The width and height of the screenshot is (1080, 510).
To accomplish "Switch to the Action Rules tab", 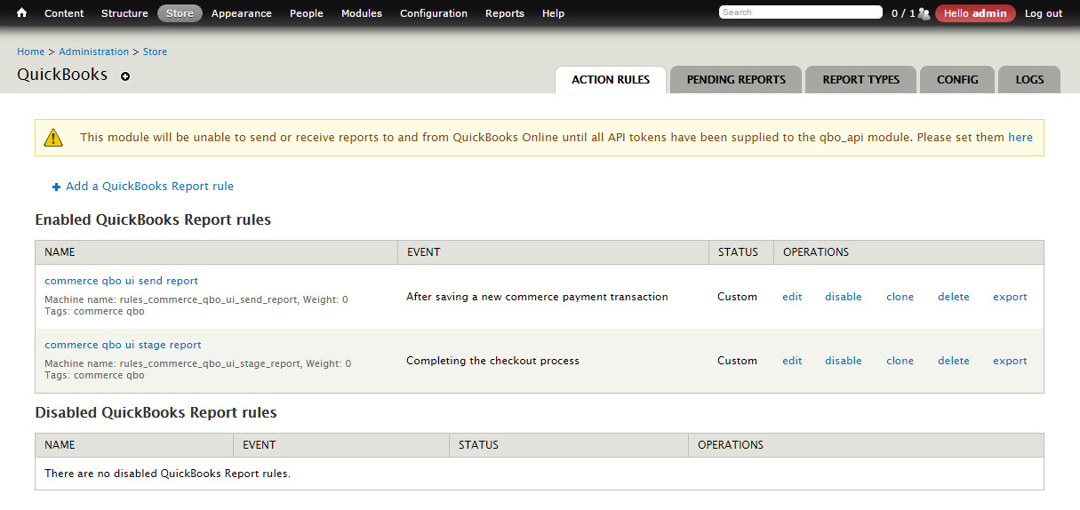I will [611, 79].
